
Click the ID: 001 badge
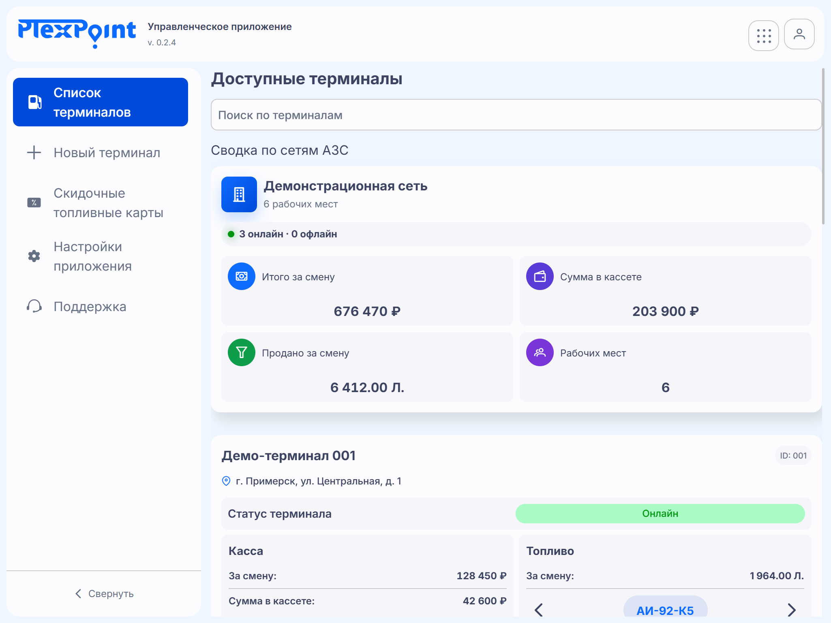[x=793, y=456]
